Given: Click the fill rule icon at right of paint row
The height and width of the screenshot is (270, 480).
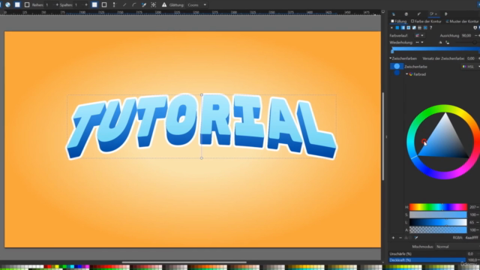Looking at the screenshot, I should pos(475,28).
